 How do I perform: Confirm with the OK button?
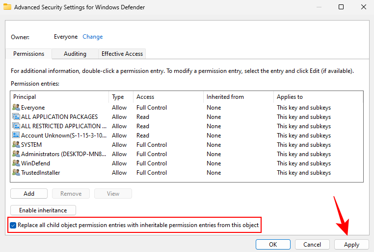tap(273, 245)
